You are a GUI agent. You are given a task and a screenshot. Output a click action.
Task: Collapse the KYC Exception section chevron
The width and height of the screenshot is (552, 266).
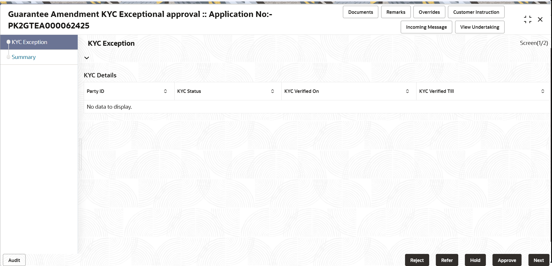[x=87, y=58]
